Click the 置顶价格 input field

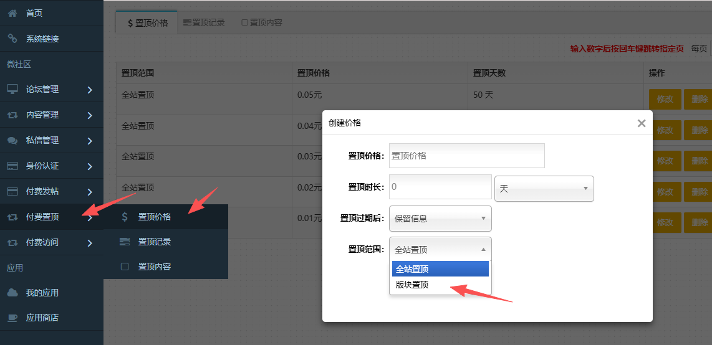[x=466, y=156]
